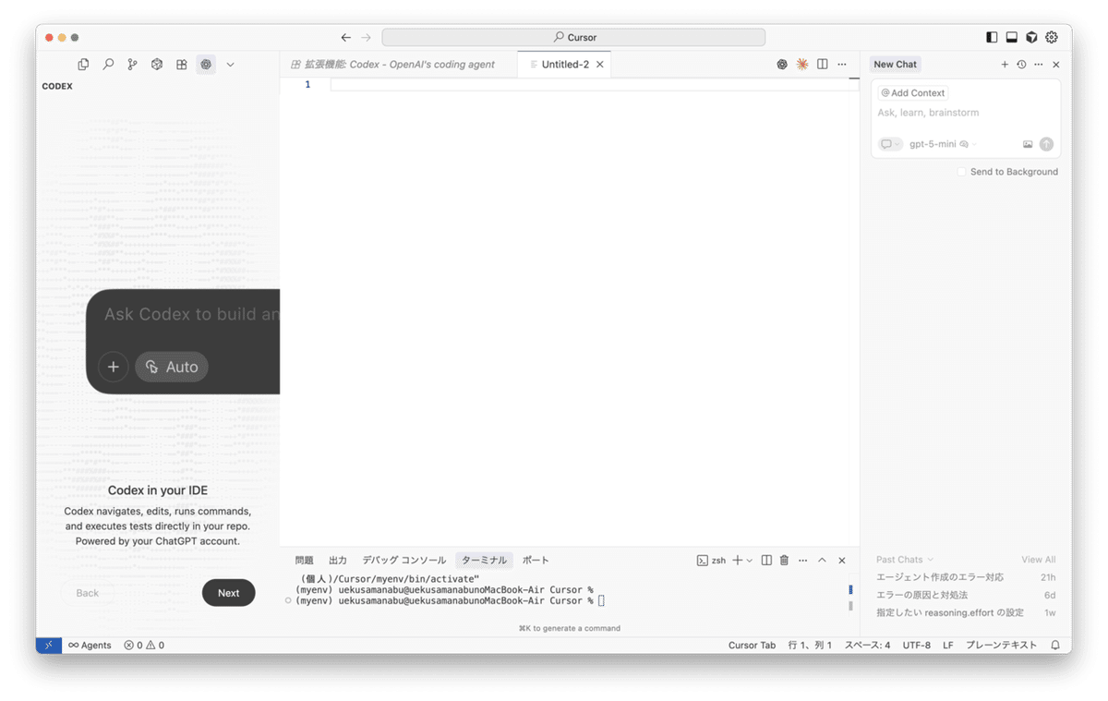This screenshot has height=701, width=1108.
Task: Open Codex settings gear in the editor toolbar
Action: 781,64
